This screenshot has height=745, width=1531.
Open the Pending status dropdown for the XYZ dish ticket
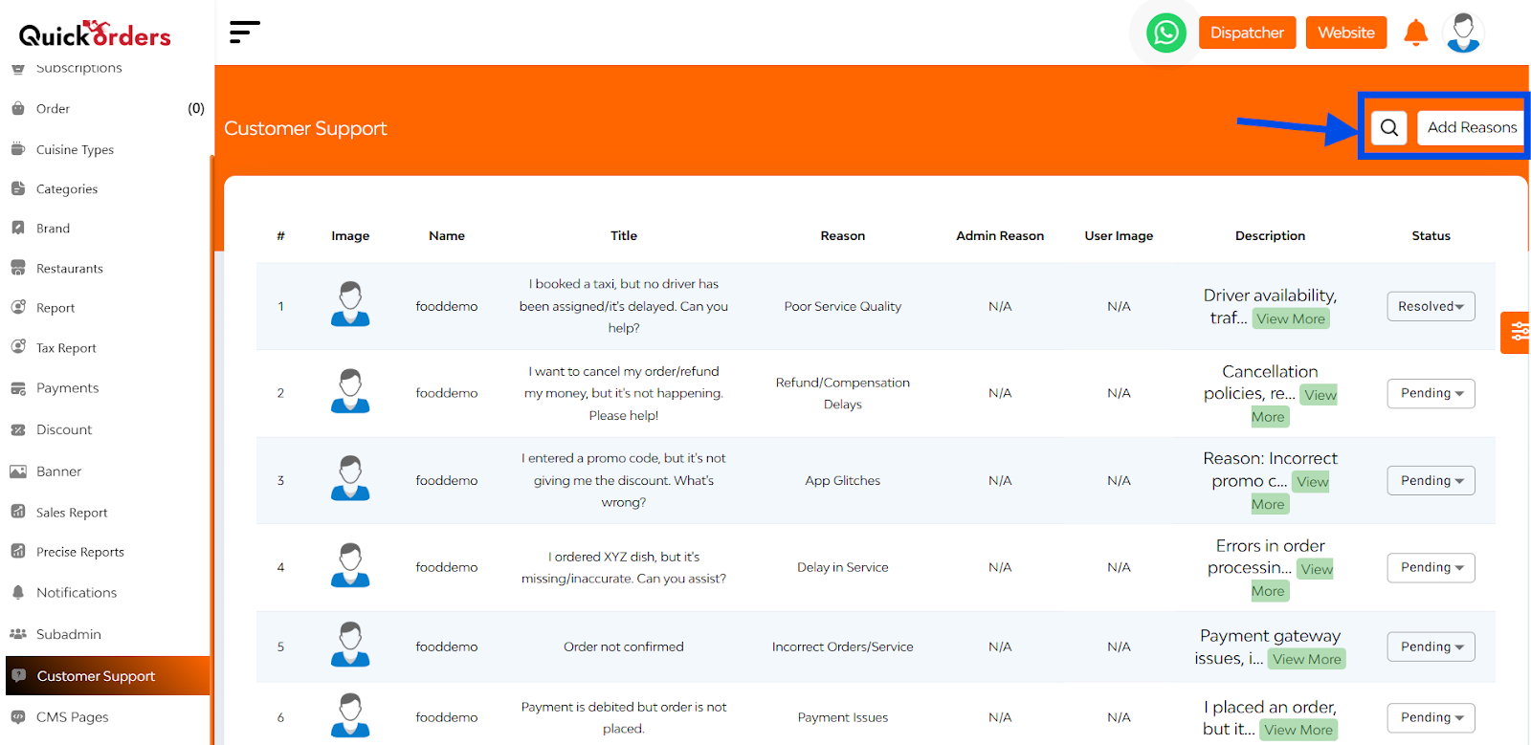[x=1431, y=567]
